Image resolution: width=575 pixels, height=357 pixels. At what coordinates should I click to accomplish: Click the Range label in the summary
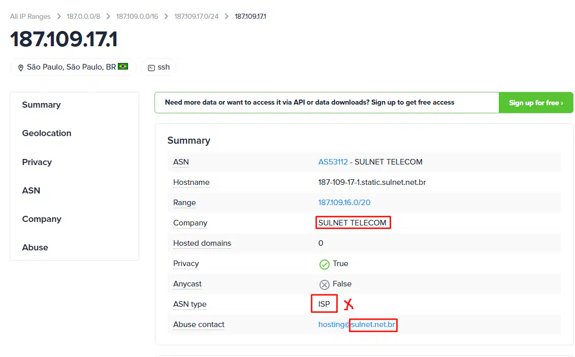(x=184, y=203)
